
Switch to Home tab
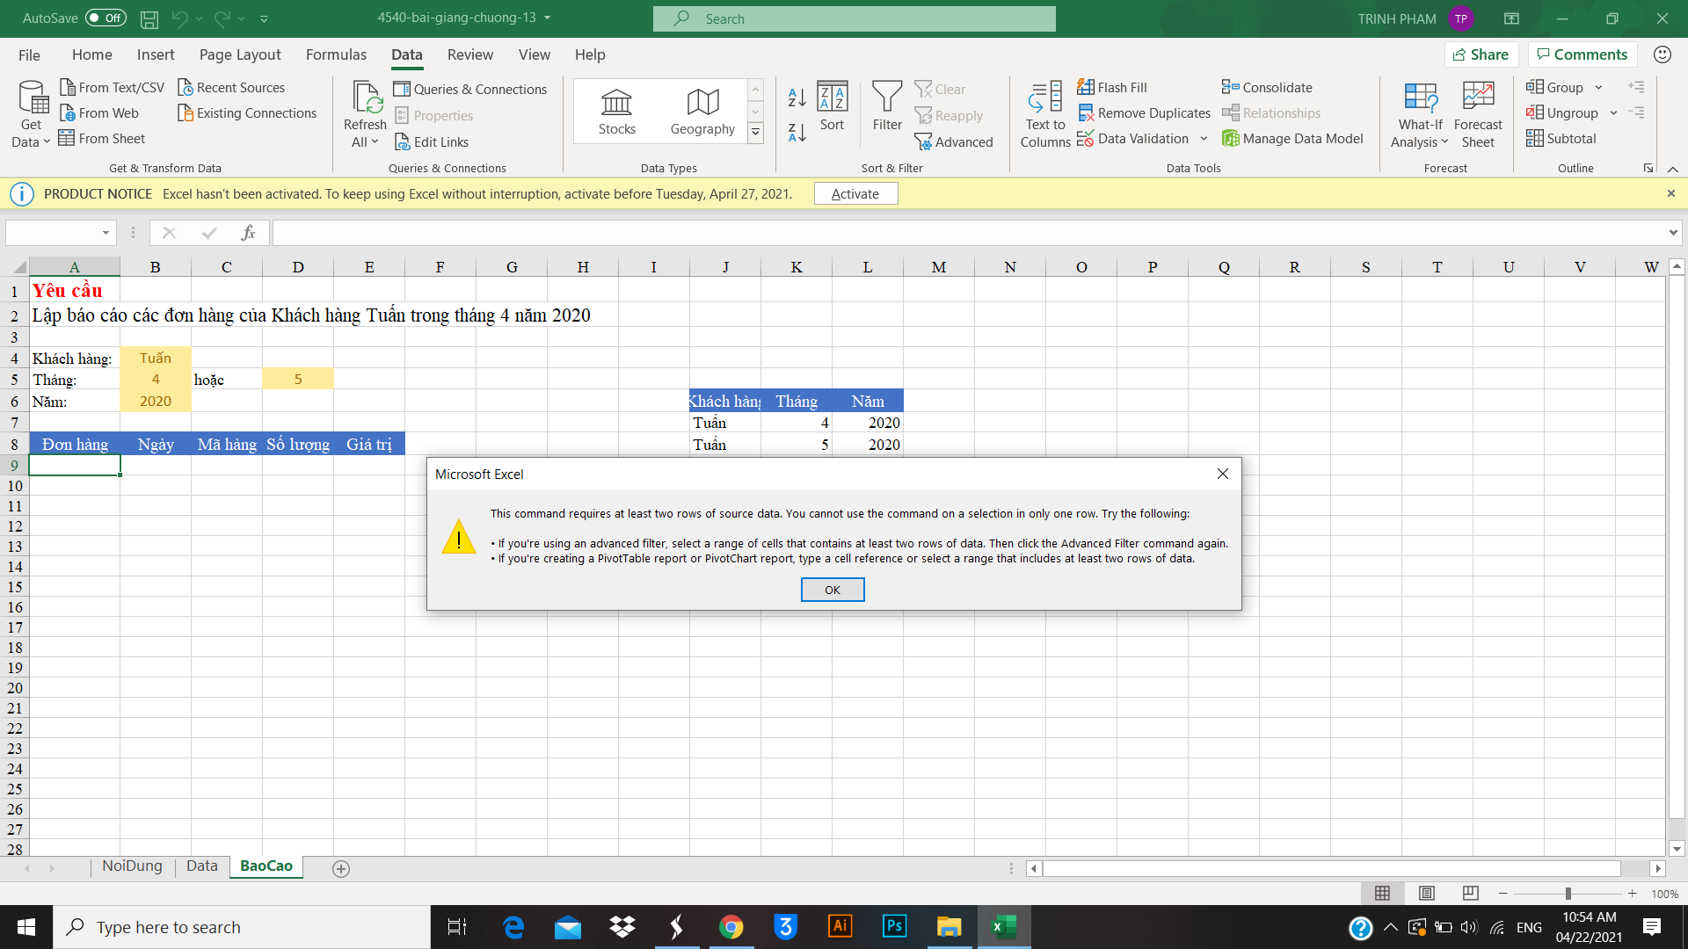92,54
